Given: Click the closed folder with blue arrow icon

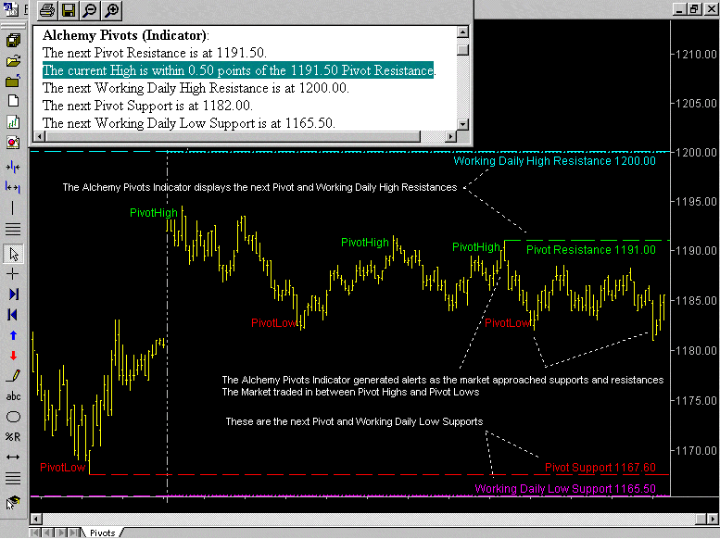Looking at the screenshot, I should [13, 81].
